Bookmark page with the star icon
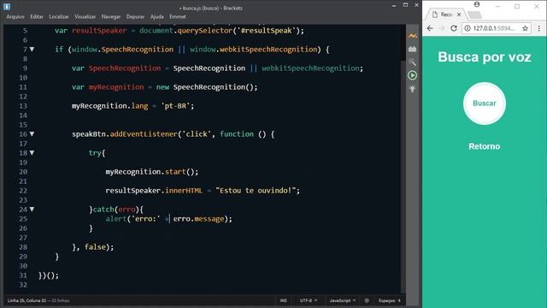 pyautogui.click(x=525, y=28)
